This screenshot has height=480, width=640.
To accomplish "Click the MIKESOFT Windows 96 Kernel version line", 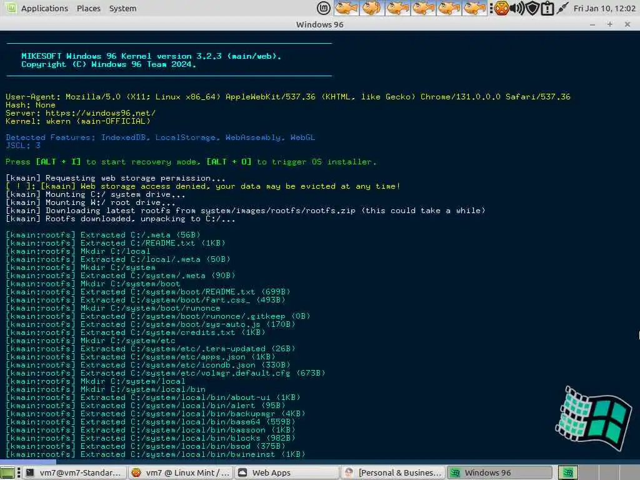I will [x=151, y=56].
